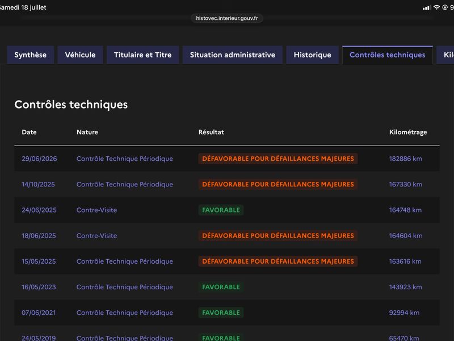This screenshot has height=341, width=454.
Task: Select the date 16/05/2023
Action: click(39, 287)
